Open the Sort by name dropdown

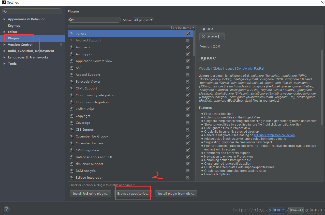[182, 27]
